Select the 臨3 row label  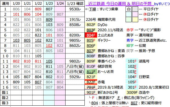point(5,103)
